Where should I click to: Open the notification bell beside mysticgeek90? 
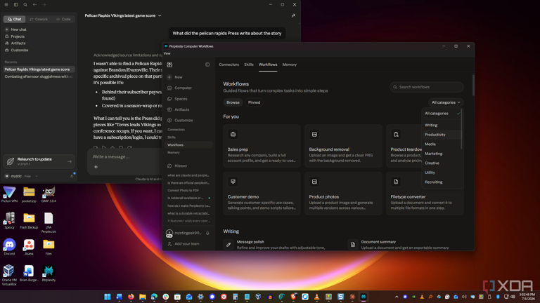(x=207, y=233)
